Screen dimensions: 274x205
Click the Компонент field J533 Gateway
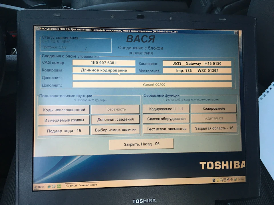point(197,63)
